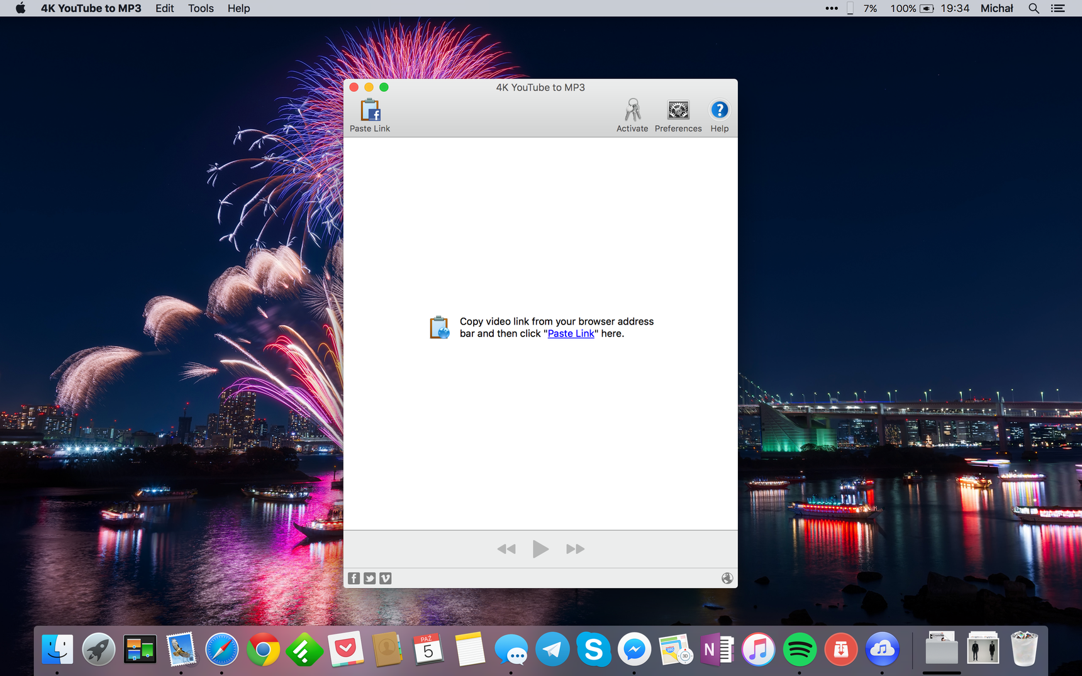Open Spotlight search in the menu bar
This screenshot has width=1082, height=676.
coord(1034,8)
